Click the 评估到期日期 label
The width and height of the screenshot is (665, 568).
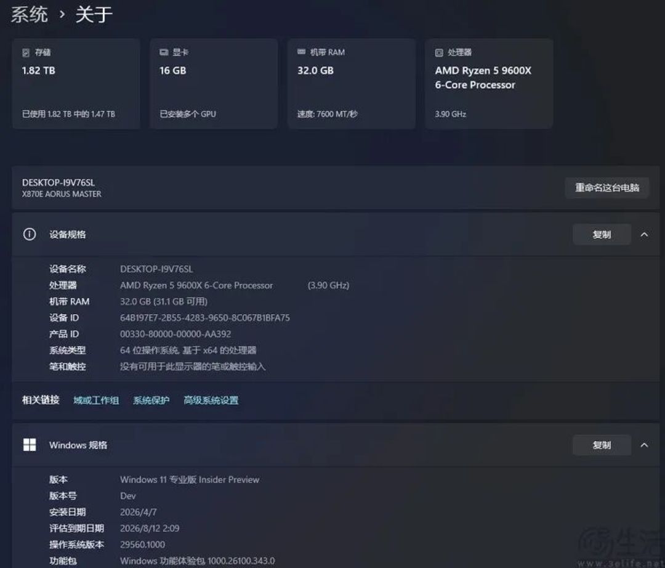(77, 528)
